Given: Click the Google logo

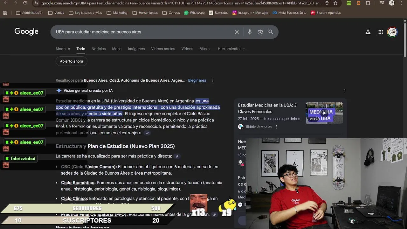Looking at the screenshot, I should pyautogui.click(x=26, y=31).
